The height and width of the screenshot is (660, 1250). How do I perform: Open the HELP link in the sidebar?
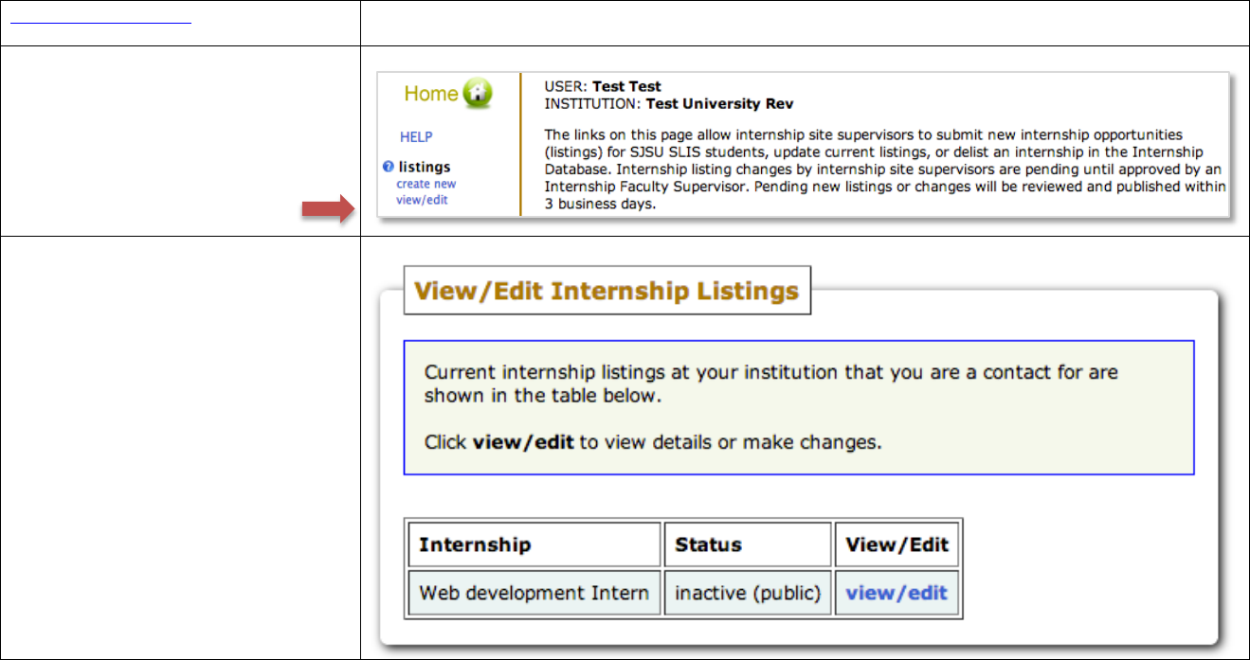click(x=416, y=137)
